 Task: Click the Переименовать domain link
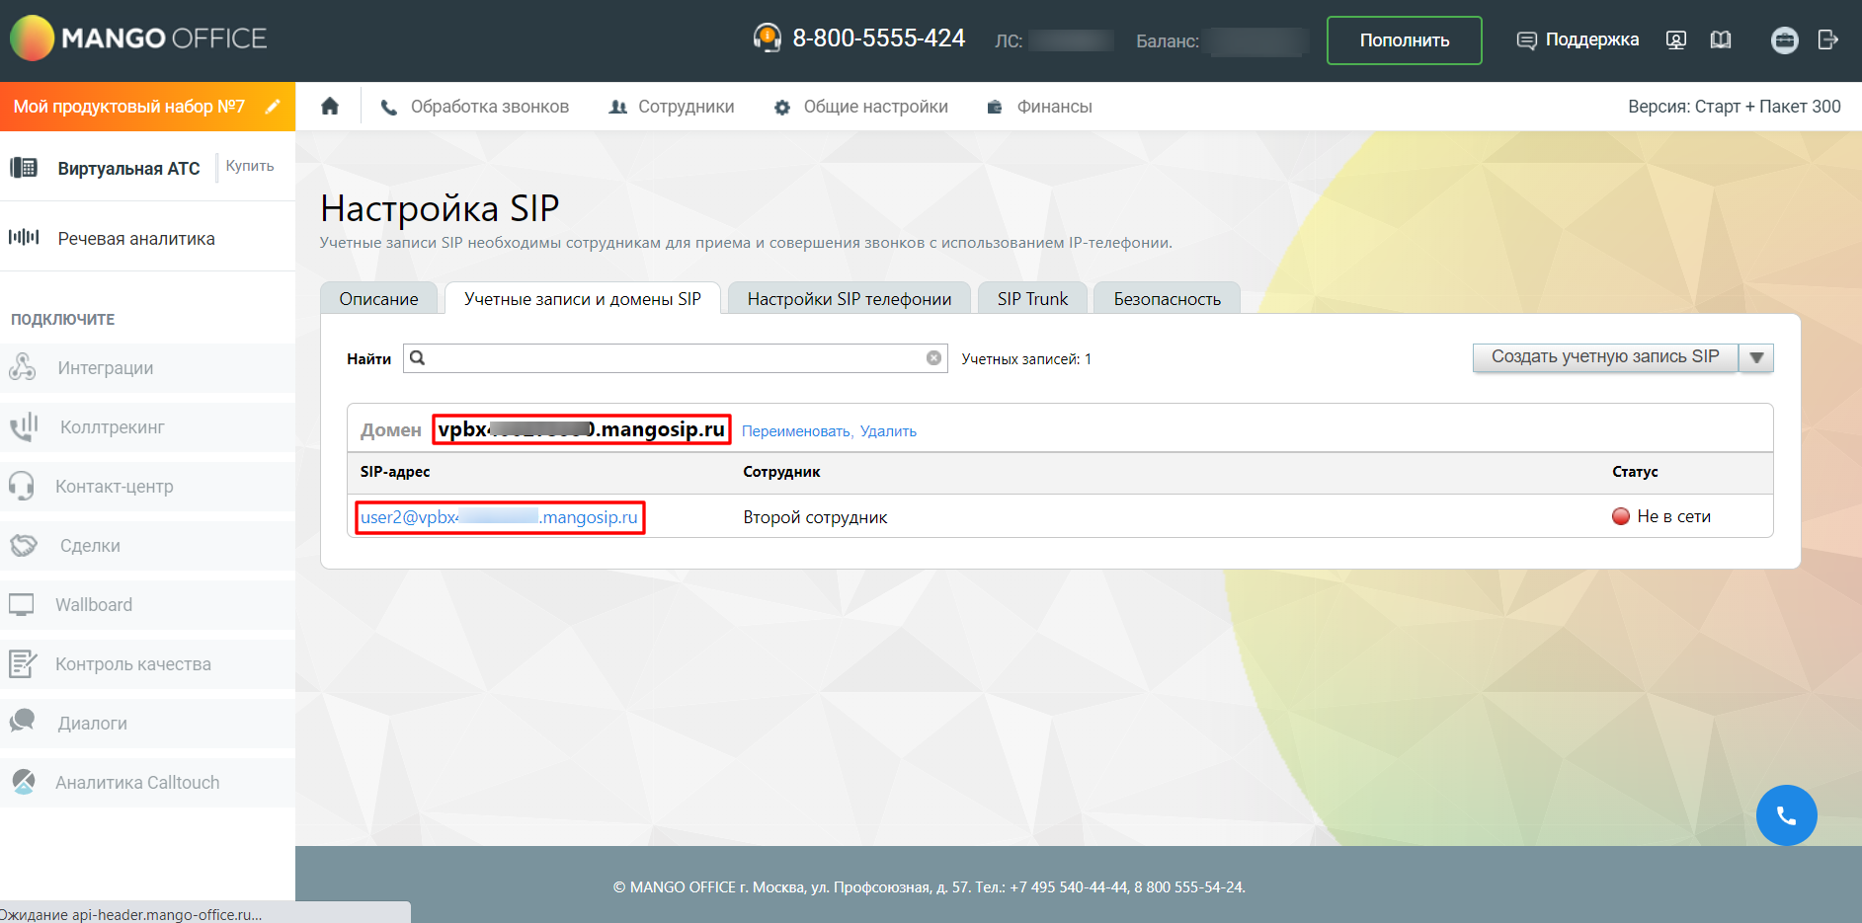pos(795,431)
